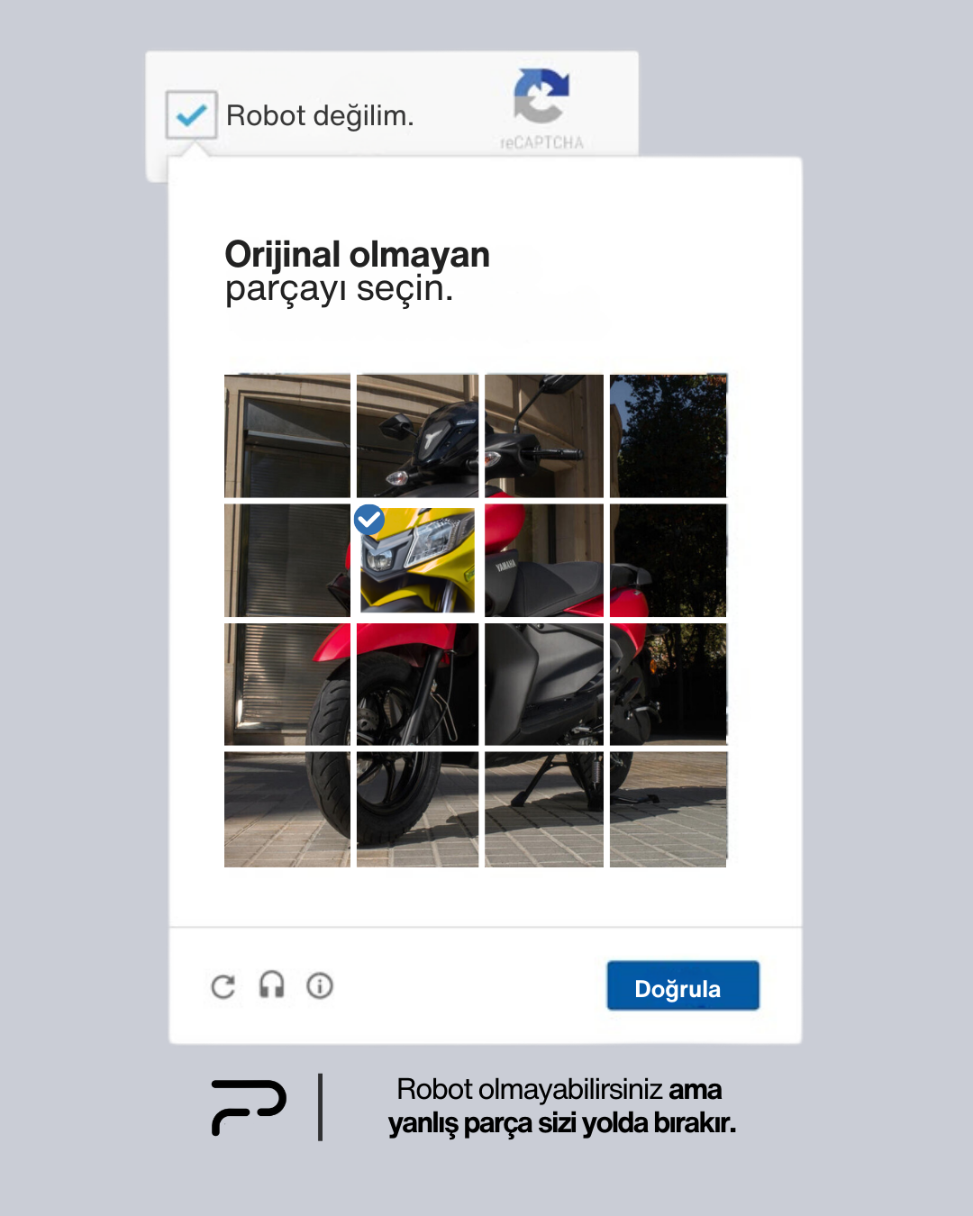Open the info help icon
This screenshot has width=973, height=1216.
(320, 985)
